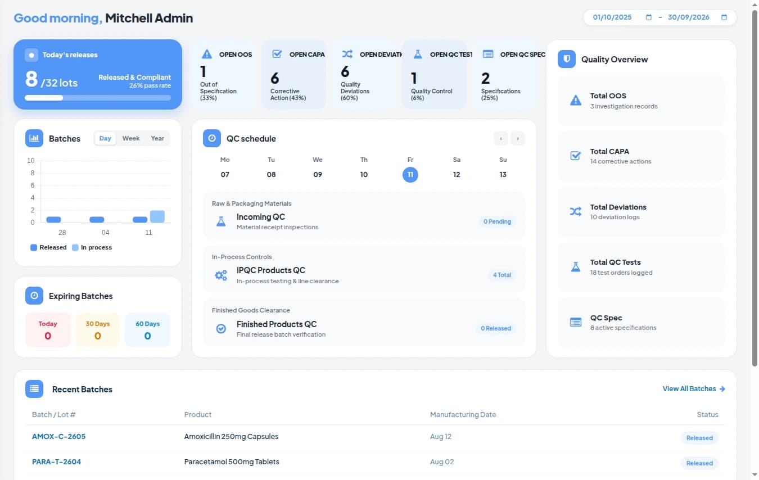The height and width of the screenshot is (480, 759).
Task: Open the Today expiring batches tile
Action: pos(48,330)
